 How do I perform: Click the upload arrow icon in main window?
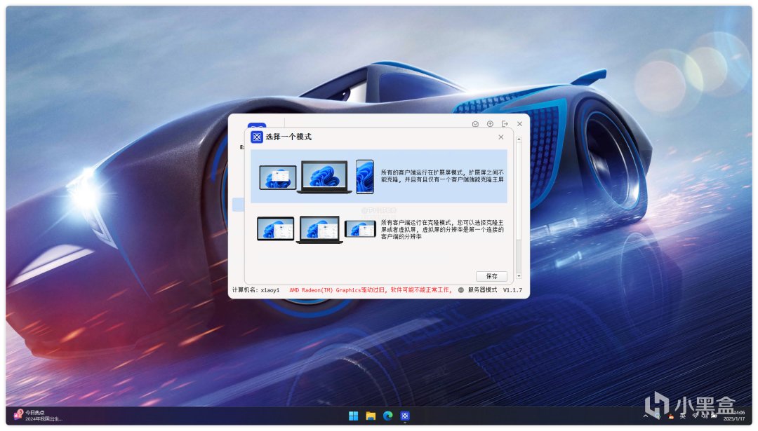click(490, 124)
